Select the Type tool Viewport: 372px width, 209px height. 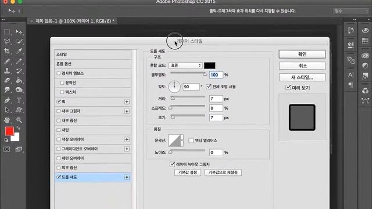(x=19, y=100)
